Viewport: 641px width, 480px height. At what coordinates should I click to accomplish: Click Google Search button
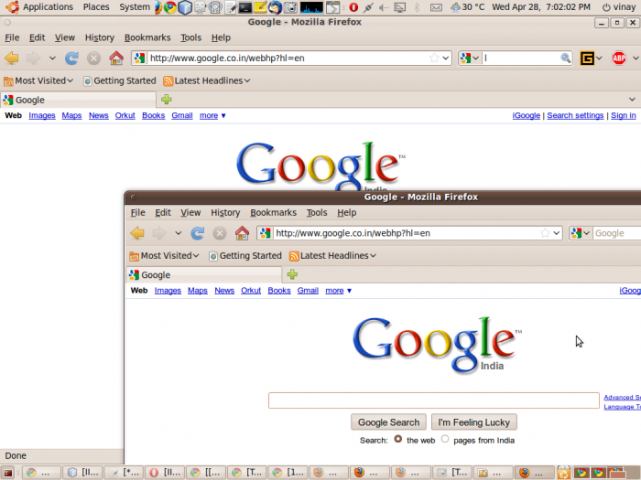coord(389,422)
